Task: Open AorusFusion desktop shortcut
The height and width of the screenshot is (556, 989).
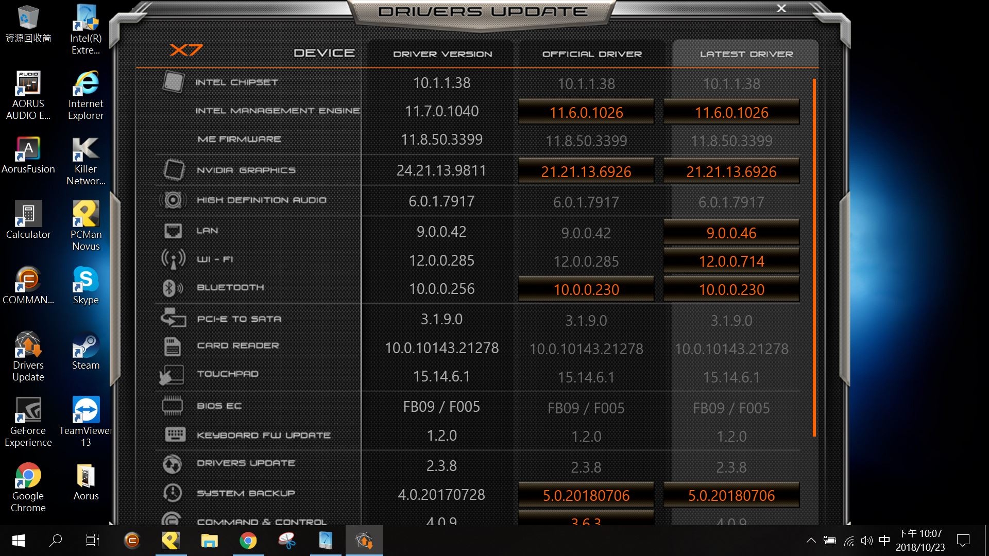Action: [28, 154]
